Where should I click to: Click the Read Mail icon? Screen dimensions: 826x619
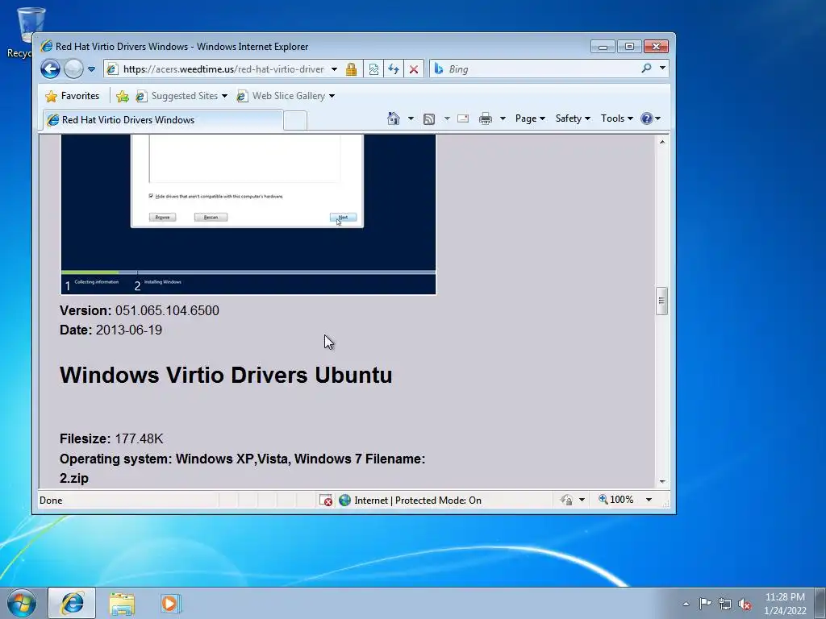click(463, 118)
